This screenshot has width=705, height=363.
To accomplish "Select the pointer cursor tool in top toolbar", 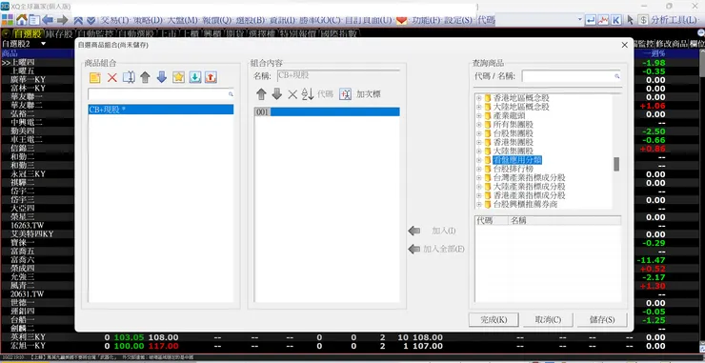I will [631, 20].
